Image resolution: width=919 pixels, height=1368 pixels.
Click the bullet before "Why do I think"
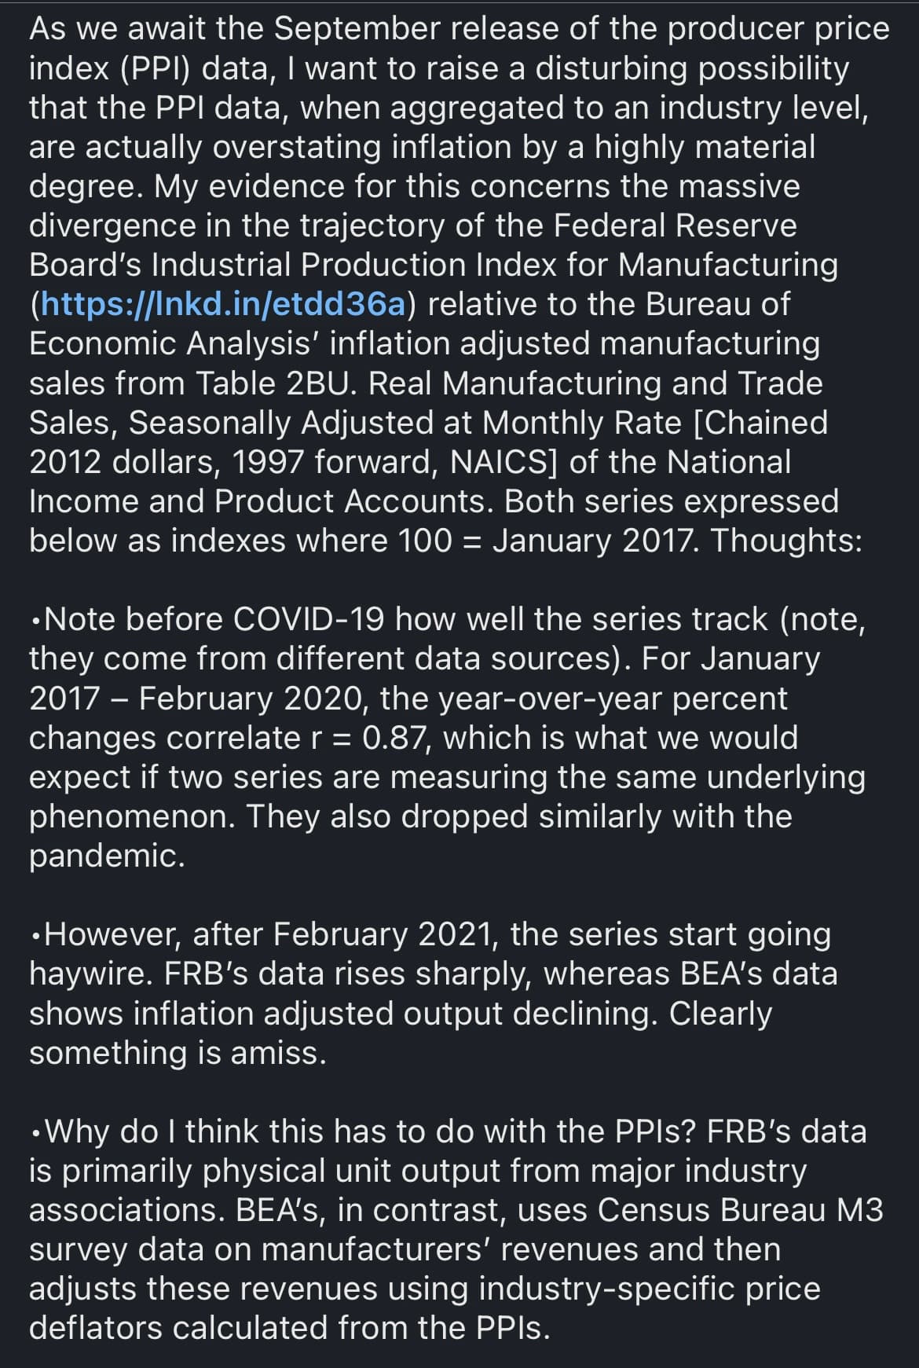(36, 1135)
